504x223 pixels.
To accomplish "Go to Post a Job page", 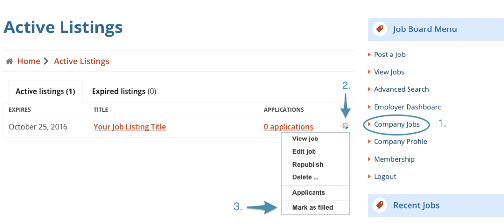I will [x=389, y=55].
